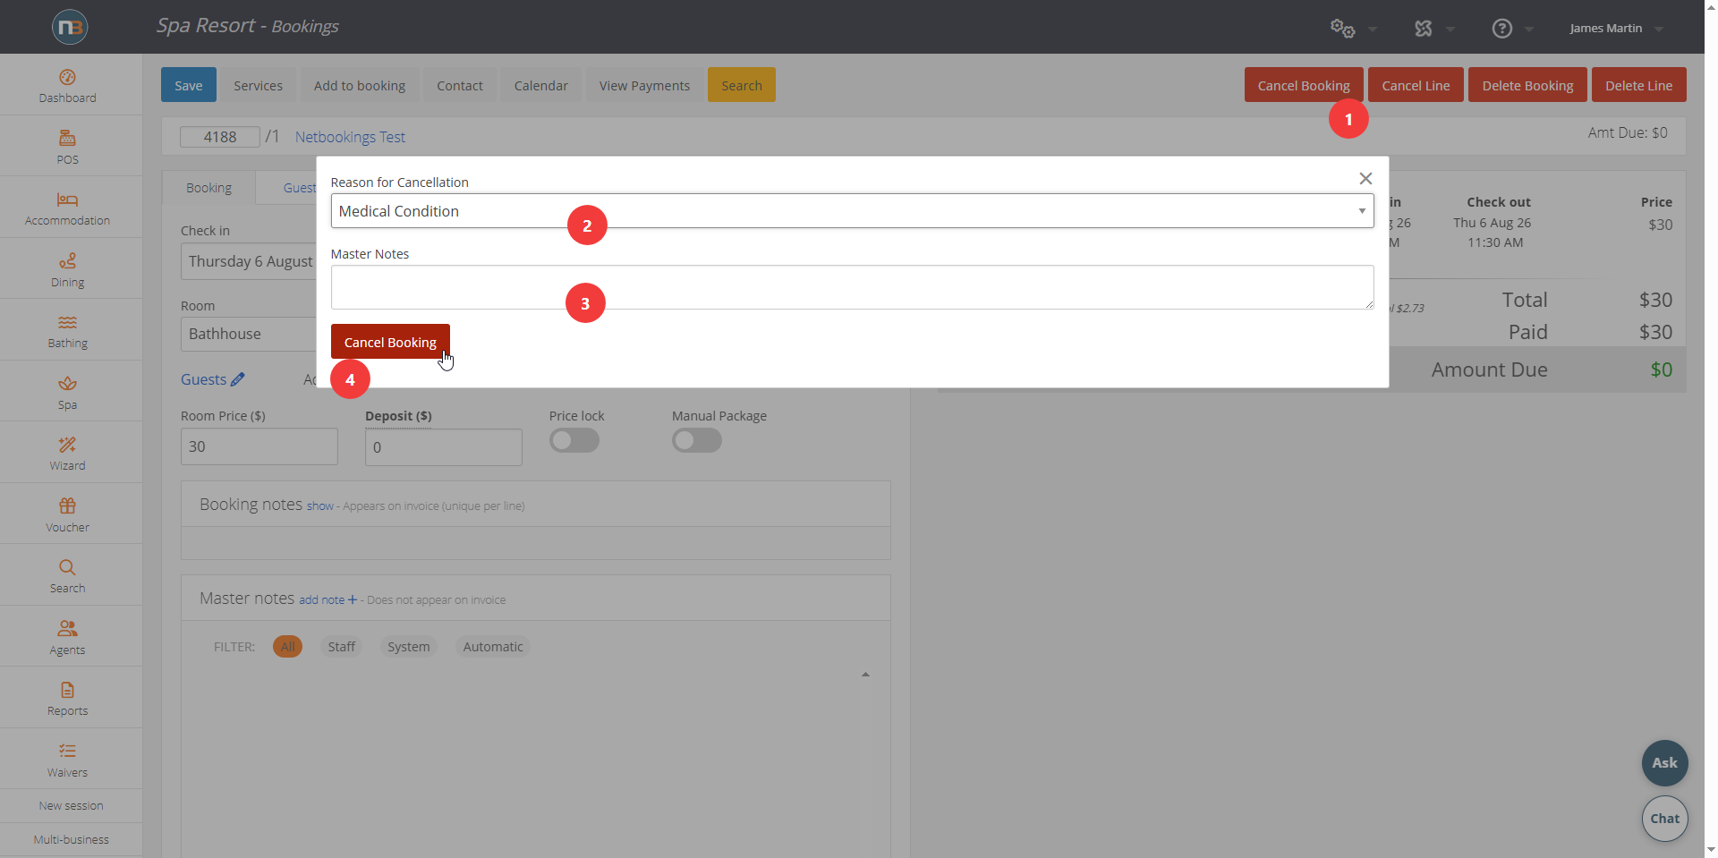Close the cancellation dialog with X
1718x858 pixels.
point(1365,179)
